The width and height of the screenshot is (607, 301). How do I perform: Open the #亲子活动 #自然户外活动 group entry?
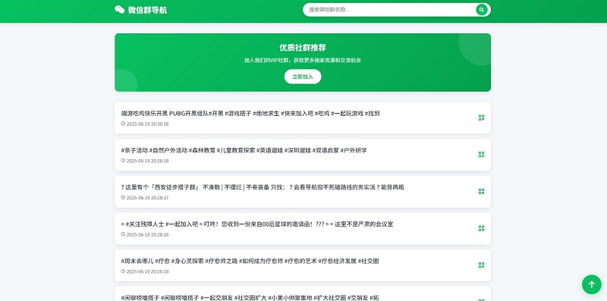click(244, 150)
